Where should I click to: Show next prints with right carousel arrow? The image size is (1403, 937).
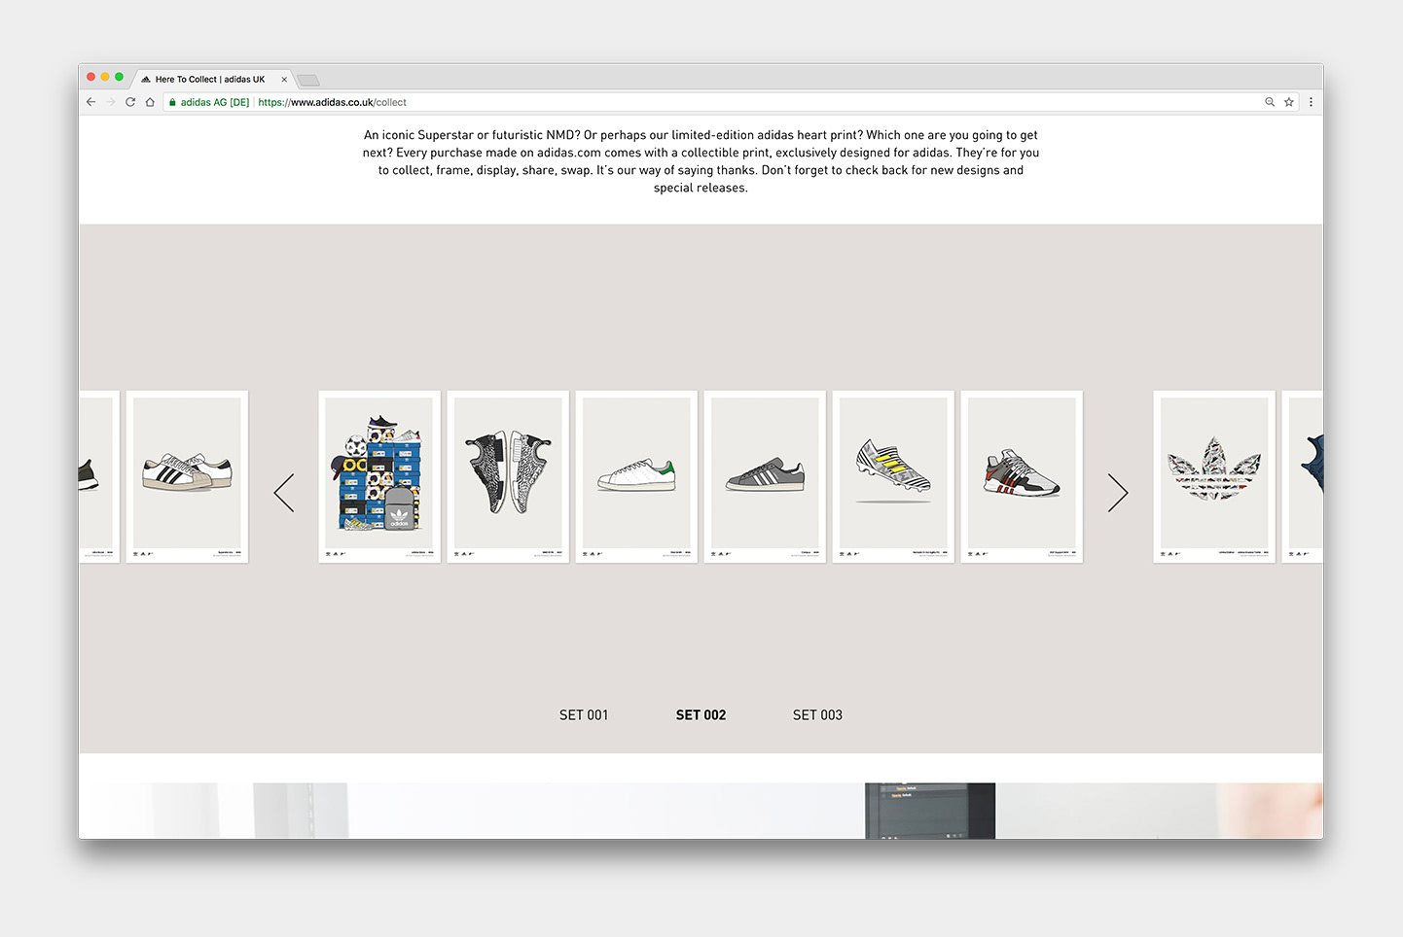pyautogui.click(x=1118, y=493)
